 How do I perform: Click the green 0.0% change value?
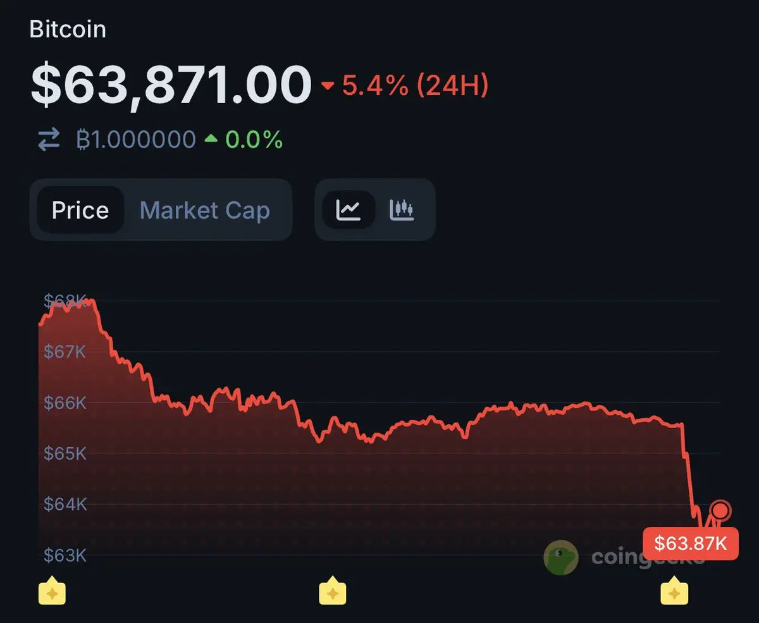254,139
